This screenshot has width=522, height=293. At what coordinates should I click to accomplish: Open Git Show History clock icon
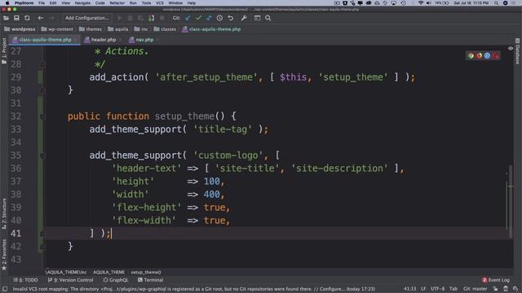219,18
